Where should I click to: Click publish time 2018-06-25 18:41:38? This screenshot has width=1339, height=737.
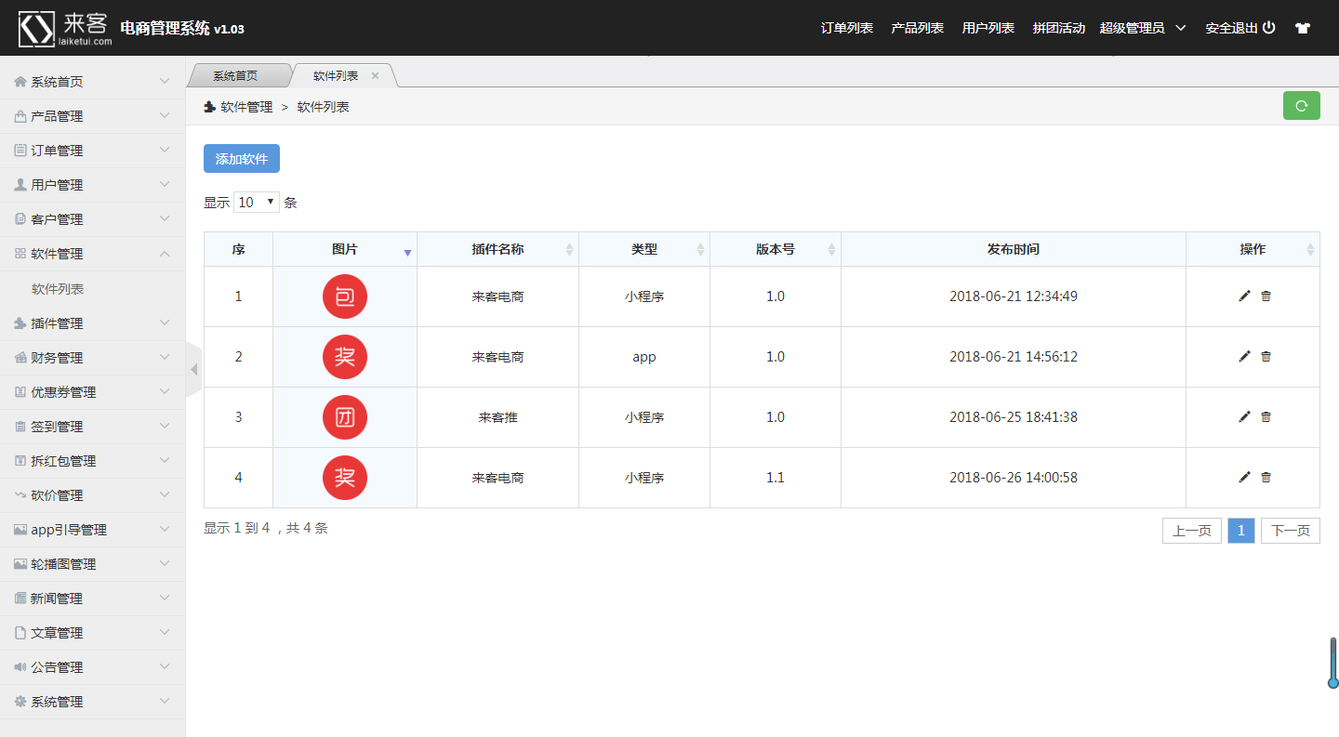[x=1014, y=417]
